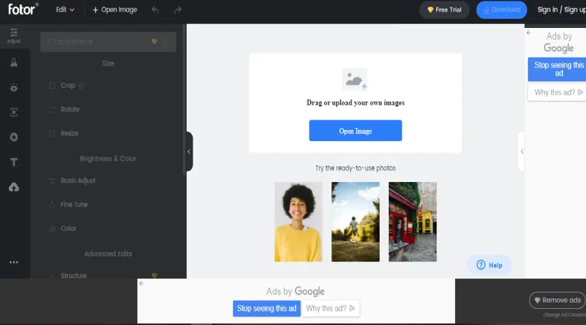586x325 pixels.
Task: Open the Elements star tool
Action: (x=14, y=137)
